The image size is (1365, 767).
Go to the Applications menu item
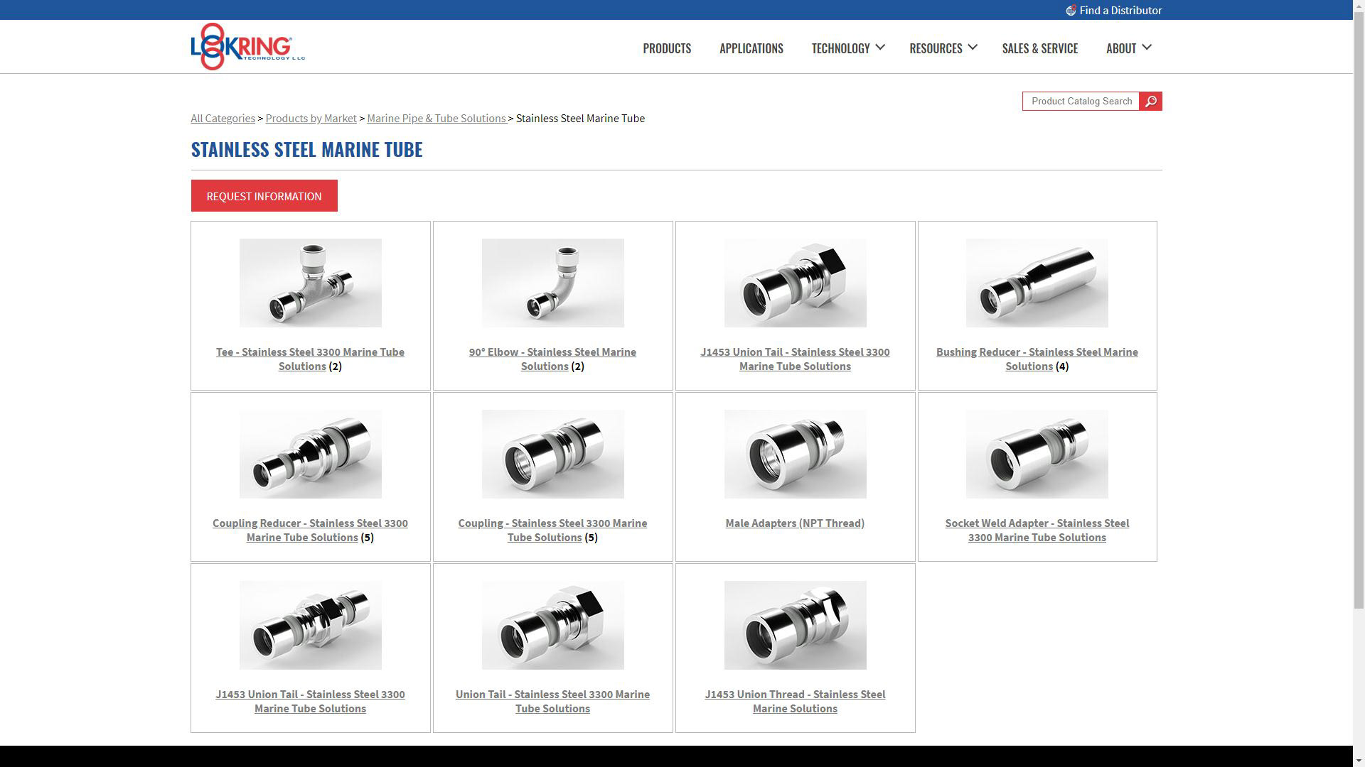coord(751,48)
